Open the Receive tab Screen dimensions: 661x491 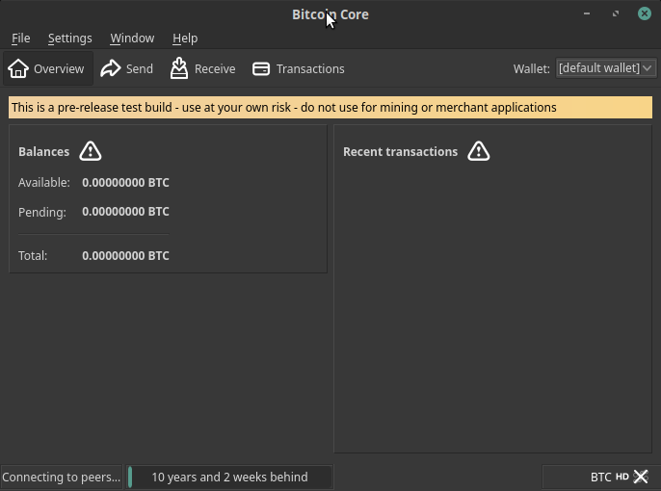(x=202, y=68)
